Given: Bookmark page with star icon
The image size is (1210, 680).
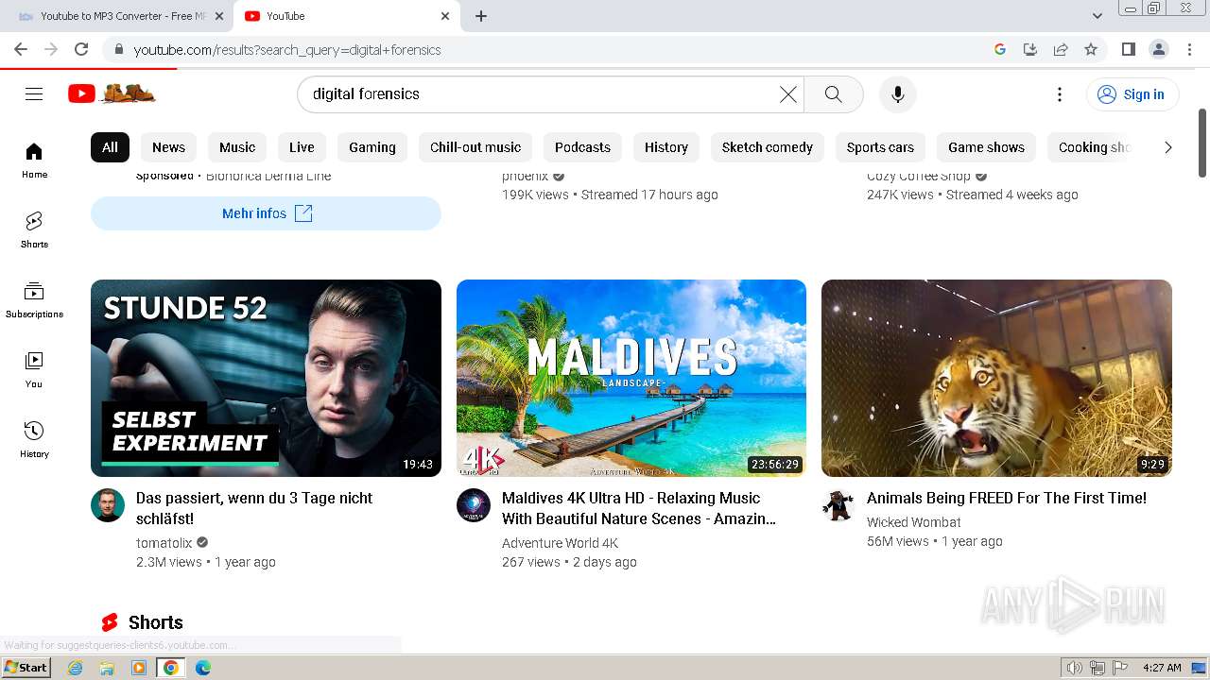Looking at the screenshot, I should point(1091,49).
